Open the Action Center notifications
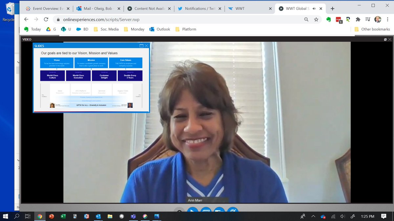 point(384,216)
